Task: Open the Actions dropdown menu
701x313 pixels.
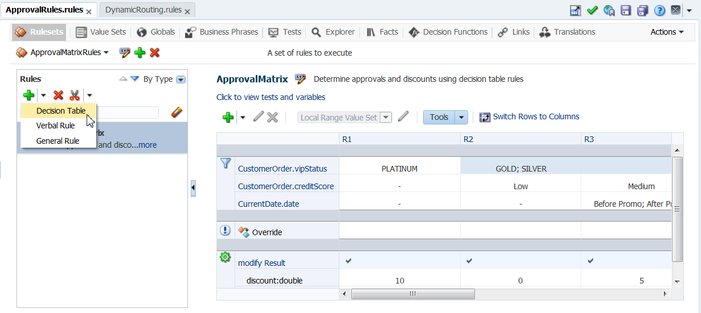Action: 667,32
